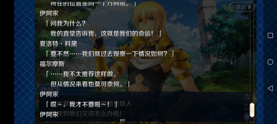277x124 pixels.
Task: Click speaker name 福尔摩斯
Action: [x=52, y=64]
